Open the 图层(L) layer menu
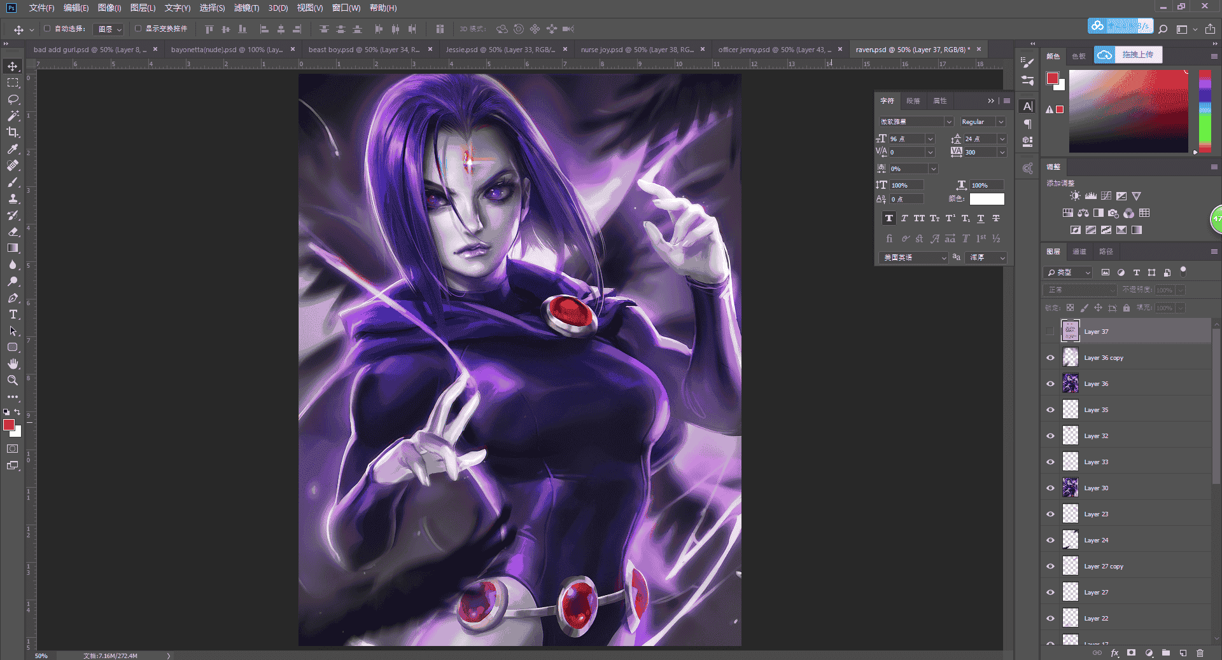This screenshot has width=1222, height=660. coord(143,8)
